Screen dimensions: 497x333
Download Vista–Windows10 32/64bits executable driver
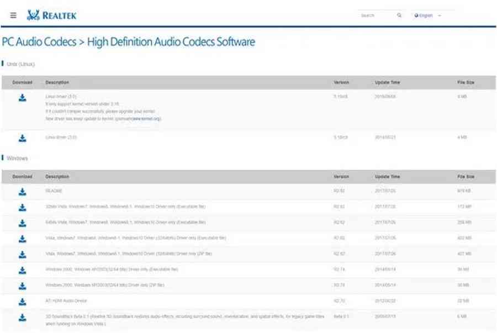coord(23,239)
